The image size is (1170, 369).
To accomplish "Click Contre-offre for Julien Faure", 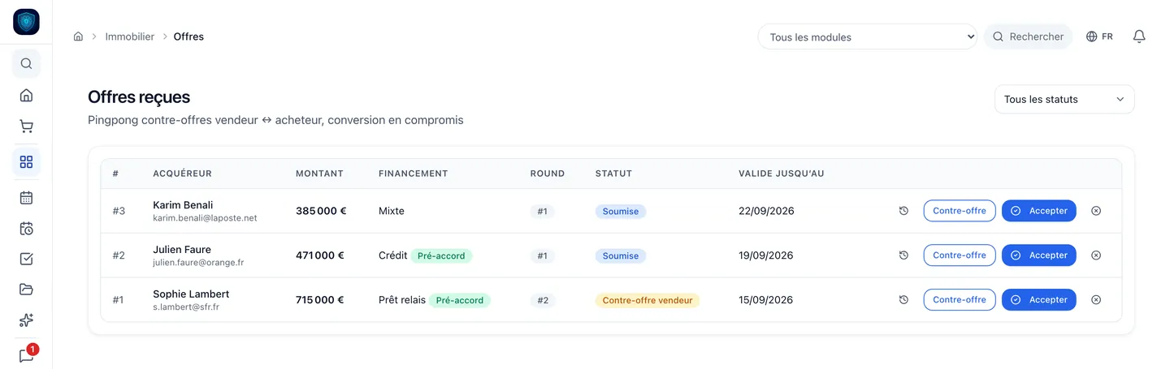I will tap(960, 255).
